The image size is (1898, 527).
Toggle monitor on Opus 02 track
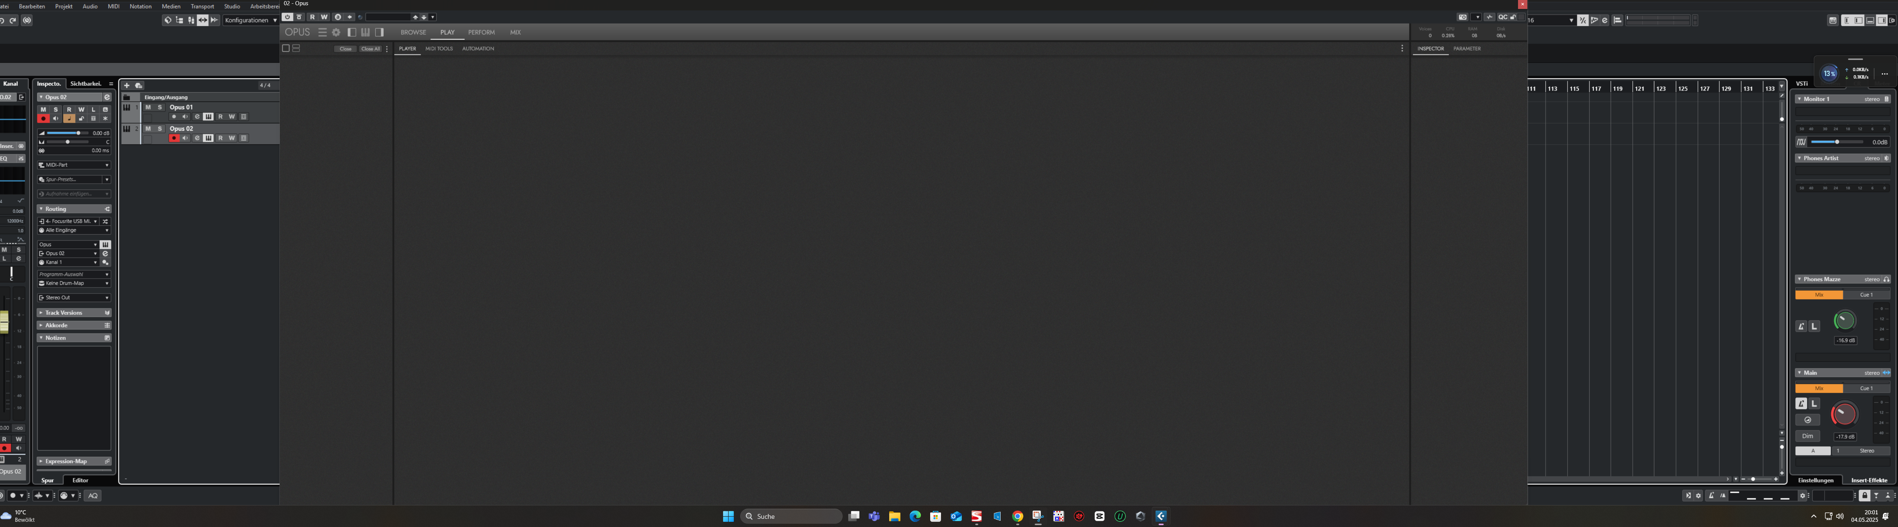(x=186, y=139)
